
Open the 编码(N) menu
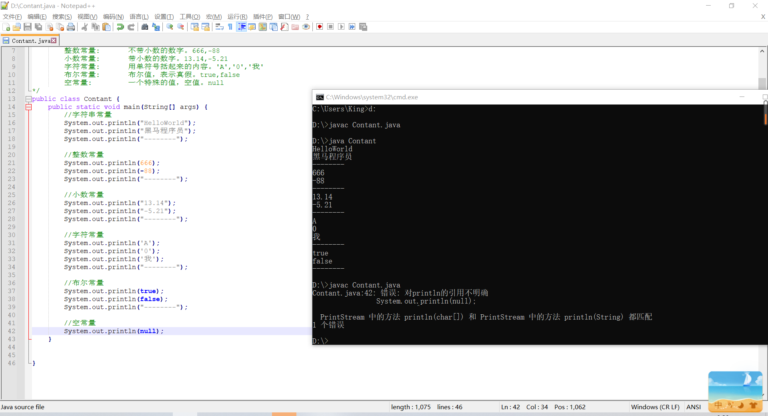coord(114,16)
